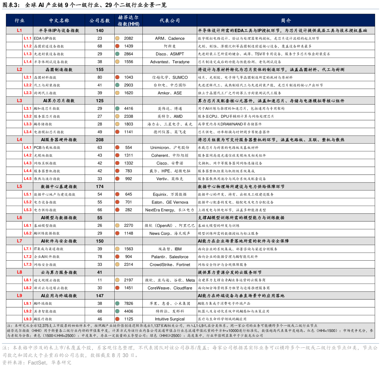Screen dimensions: 381x367
Task: Click the L6.1 基础模型指数 cell
Action: point(59,225)
